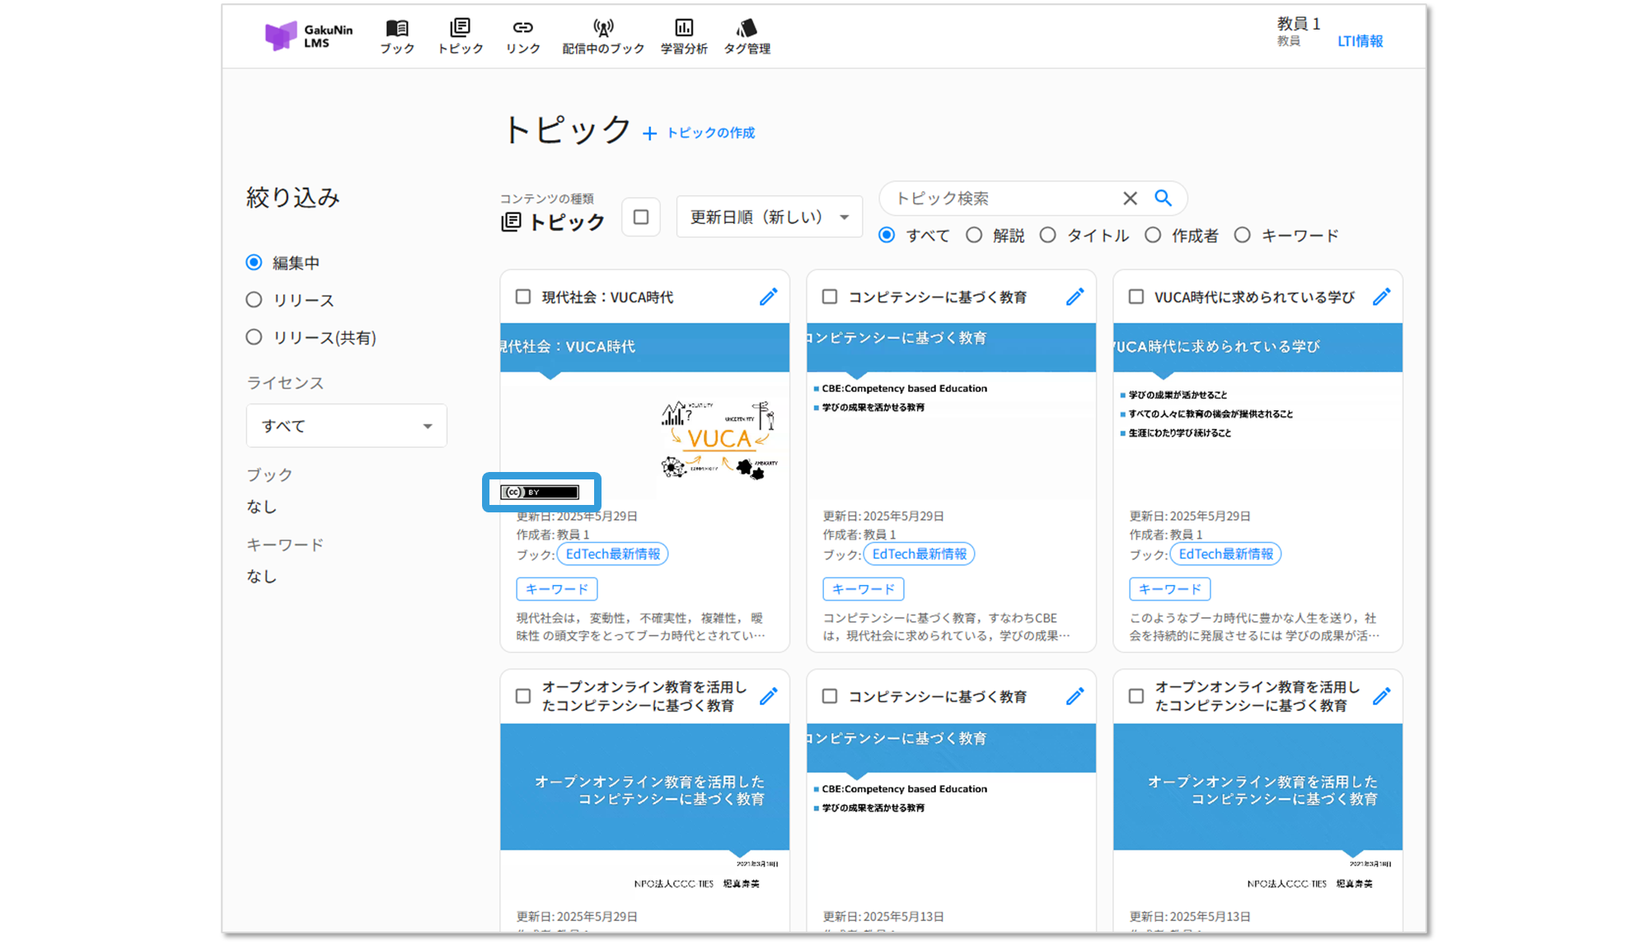Click the CC BY license badge
This screenshot has width=1648, height=944.
coord(541,493)
